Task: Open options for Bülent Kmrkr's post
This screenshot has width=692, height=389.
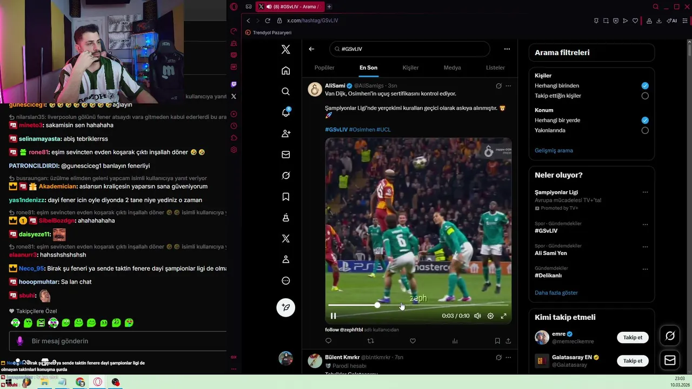Action: tap(508, 357)
